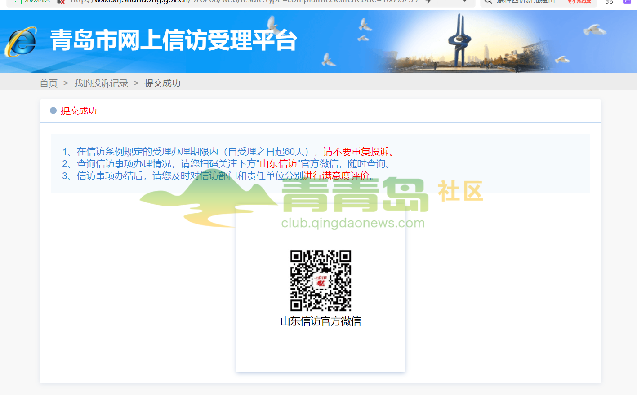Click the 山东信访 WeChat QR code
The height and width of the screenshot is (395, 637).
(x=321, y=281)
